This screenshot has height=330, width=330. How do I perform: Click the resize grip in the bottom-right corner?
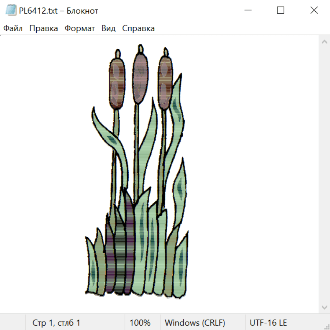[x=326, y=326]
